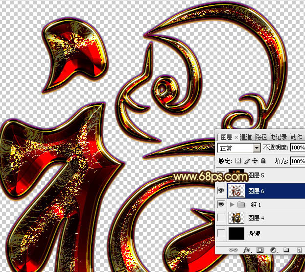Lock all with the padlock icon
Image resolution: width=305 pixels, height=272 pixels.
(x=263, y=161)
